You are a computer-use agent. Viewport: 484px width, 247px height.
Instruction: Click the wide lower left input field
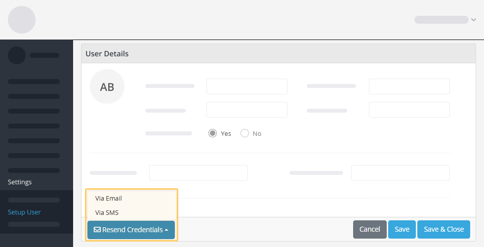click(199, 173)
